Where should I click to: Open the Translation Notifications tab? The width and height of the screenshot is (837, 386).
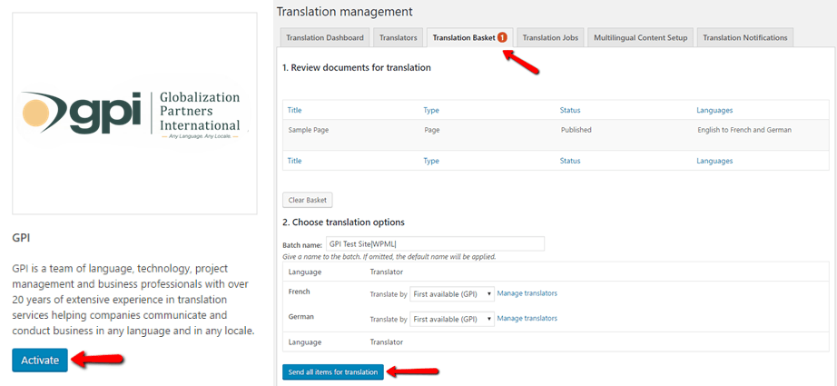click(744, 38)
